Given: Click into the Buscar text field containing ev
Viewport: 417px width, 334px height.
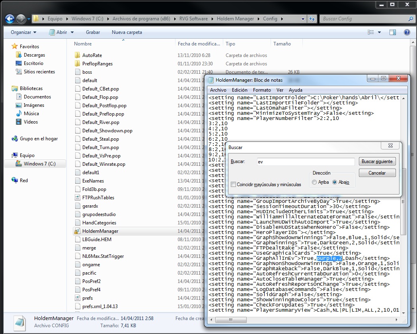Looking at the screenshot, I should click(x=306, y=162).
